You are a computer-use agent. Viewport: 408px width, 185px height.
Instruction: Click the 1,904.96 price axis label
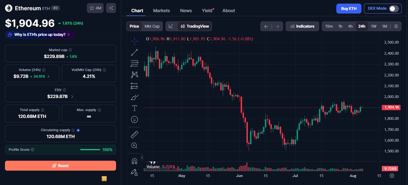coord(391,107)
